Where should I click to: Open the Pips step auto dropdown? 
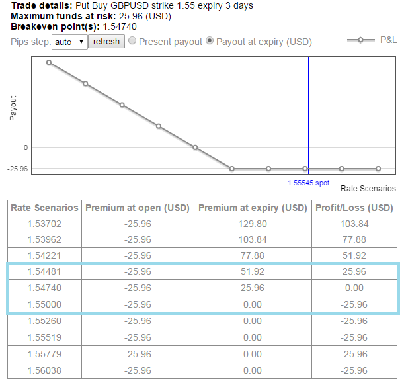[x=69, y=42]
